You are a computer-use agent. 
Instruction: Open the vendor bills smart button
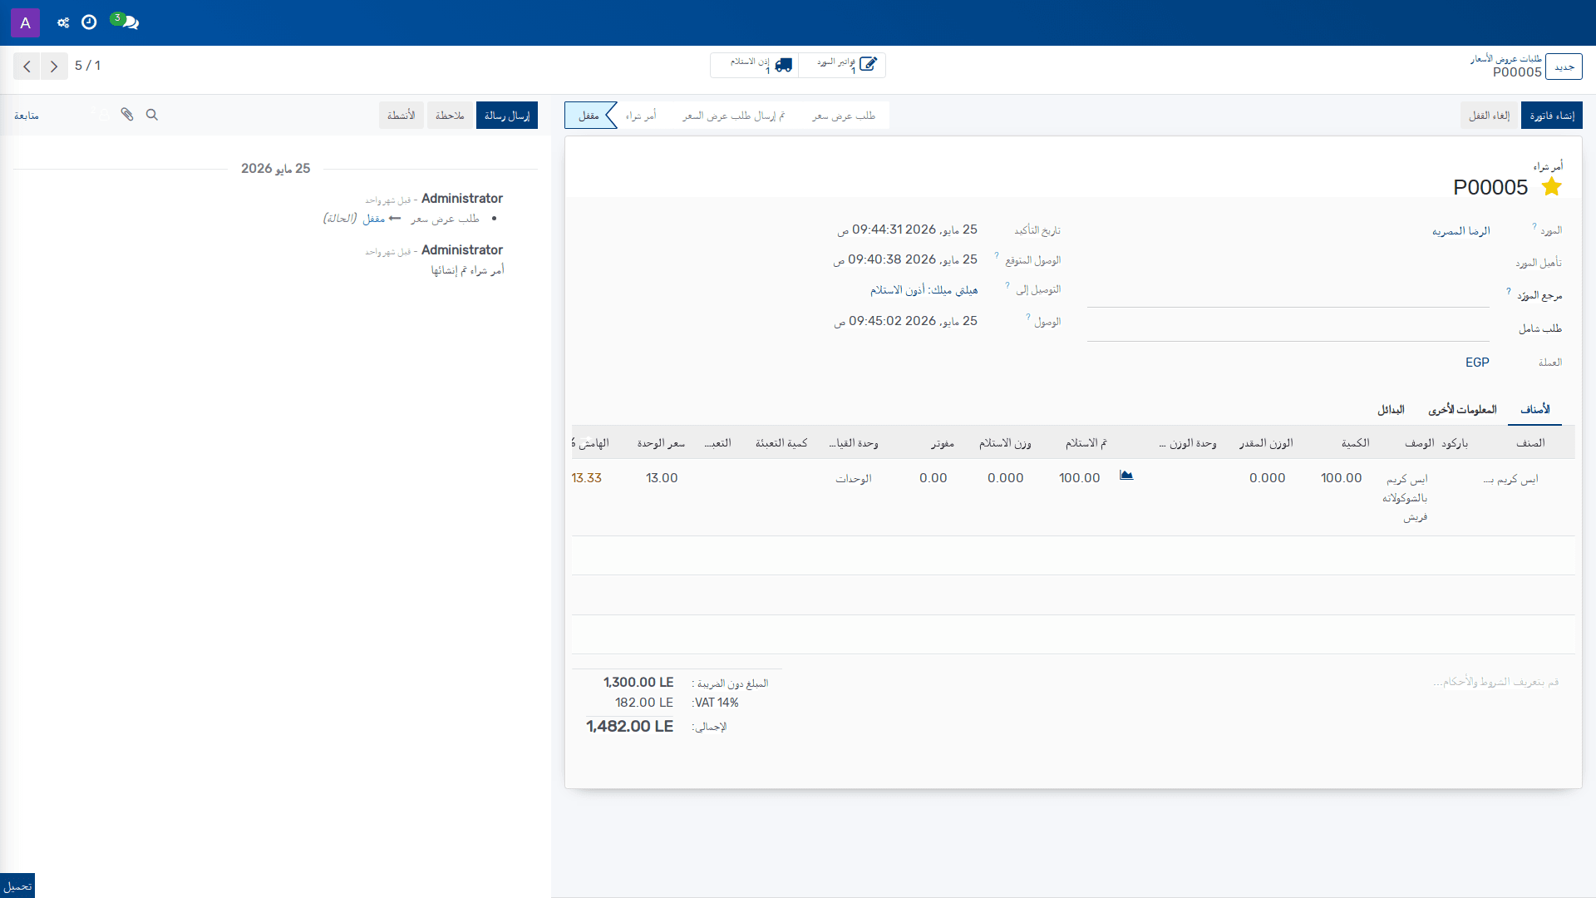(x=842, y=65)
